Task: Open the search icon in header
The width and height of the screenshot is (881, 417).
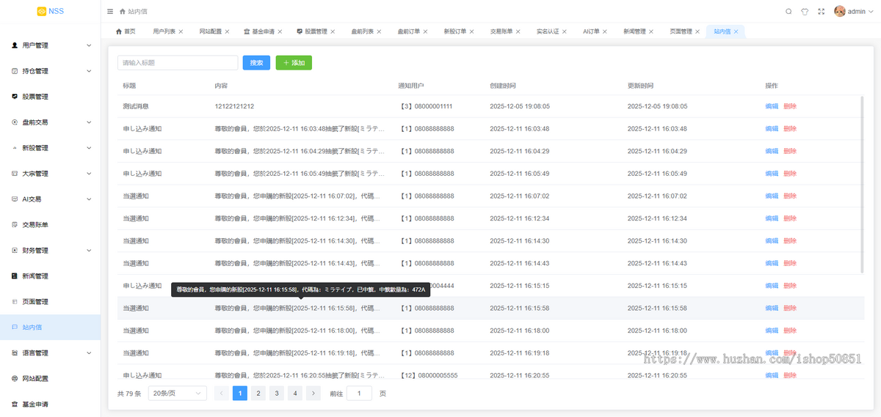Action: tap(788, 12)
